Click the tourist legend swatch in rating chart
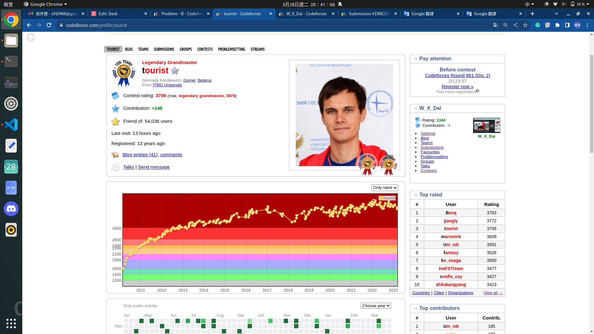The image size is (594, 334). click(x=382, y=198)
